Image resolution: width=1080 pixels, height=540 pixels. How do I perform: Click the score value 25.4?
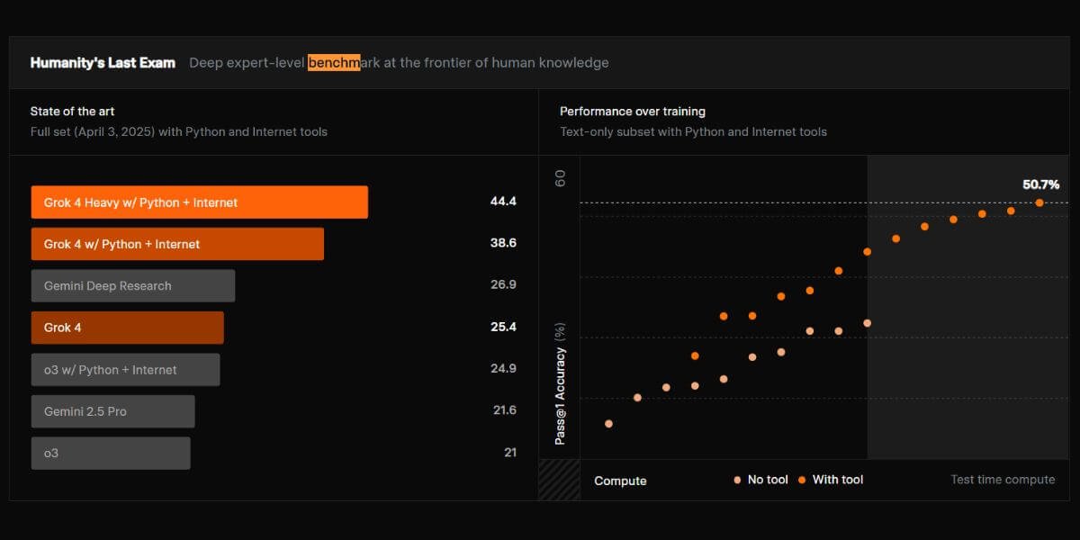point(503,327)
